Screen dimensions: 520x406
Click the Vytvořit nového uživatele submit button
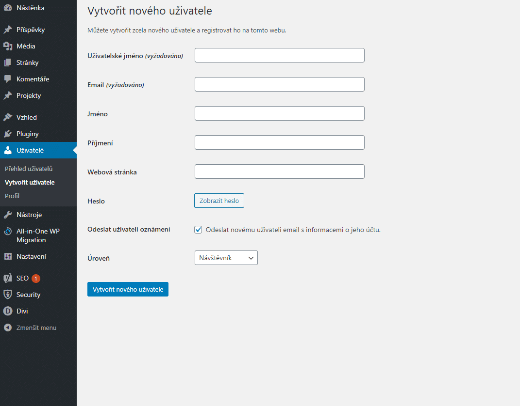coord(128,289)
